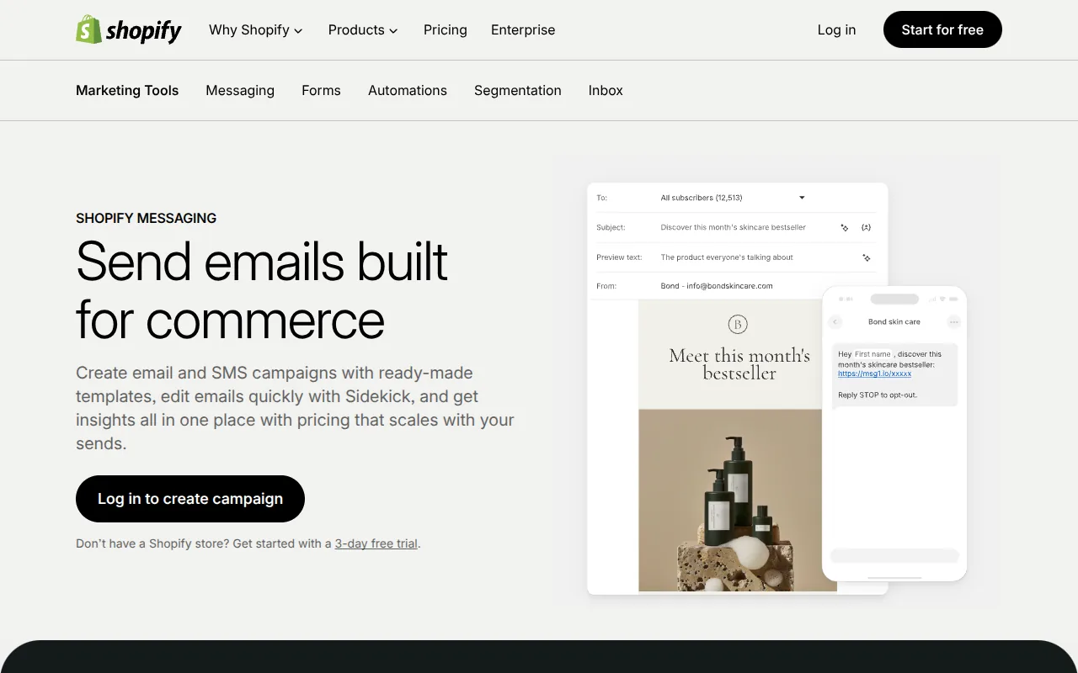The image size is (1078, 673).
Task: Click the phone mockup back arrow
Action: pos(835,321)
